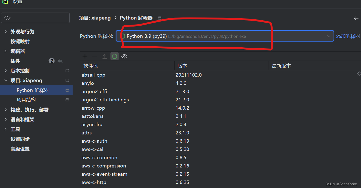The height and width of the screenshot is (188, 361).
Task: Click the 版本 column header
Action: pyautogui.click(x=222, y=66)
